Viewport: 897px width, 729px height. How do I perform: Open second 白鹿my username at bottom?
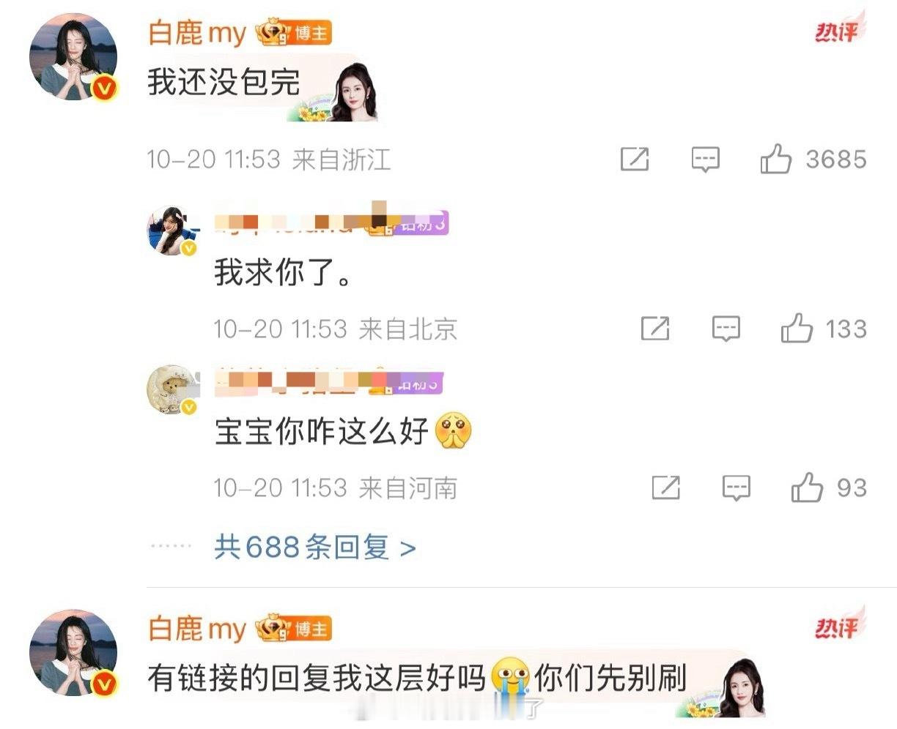click(x=197, y=629)
